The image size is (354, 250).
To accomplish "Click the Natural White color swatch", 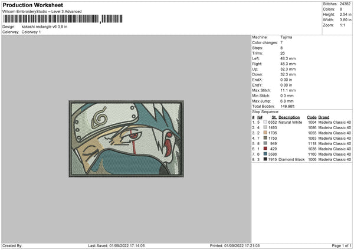I will [x=265, y=122].
